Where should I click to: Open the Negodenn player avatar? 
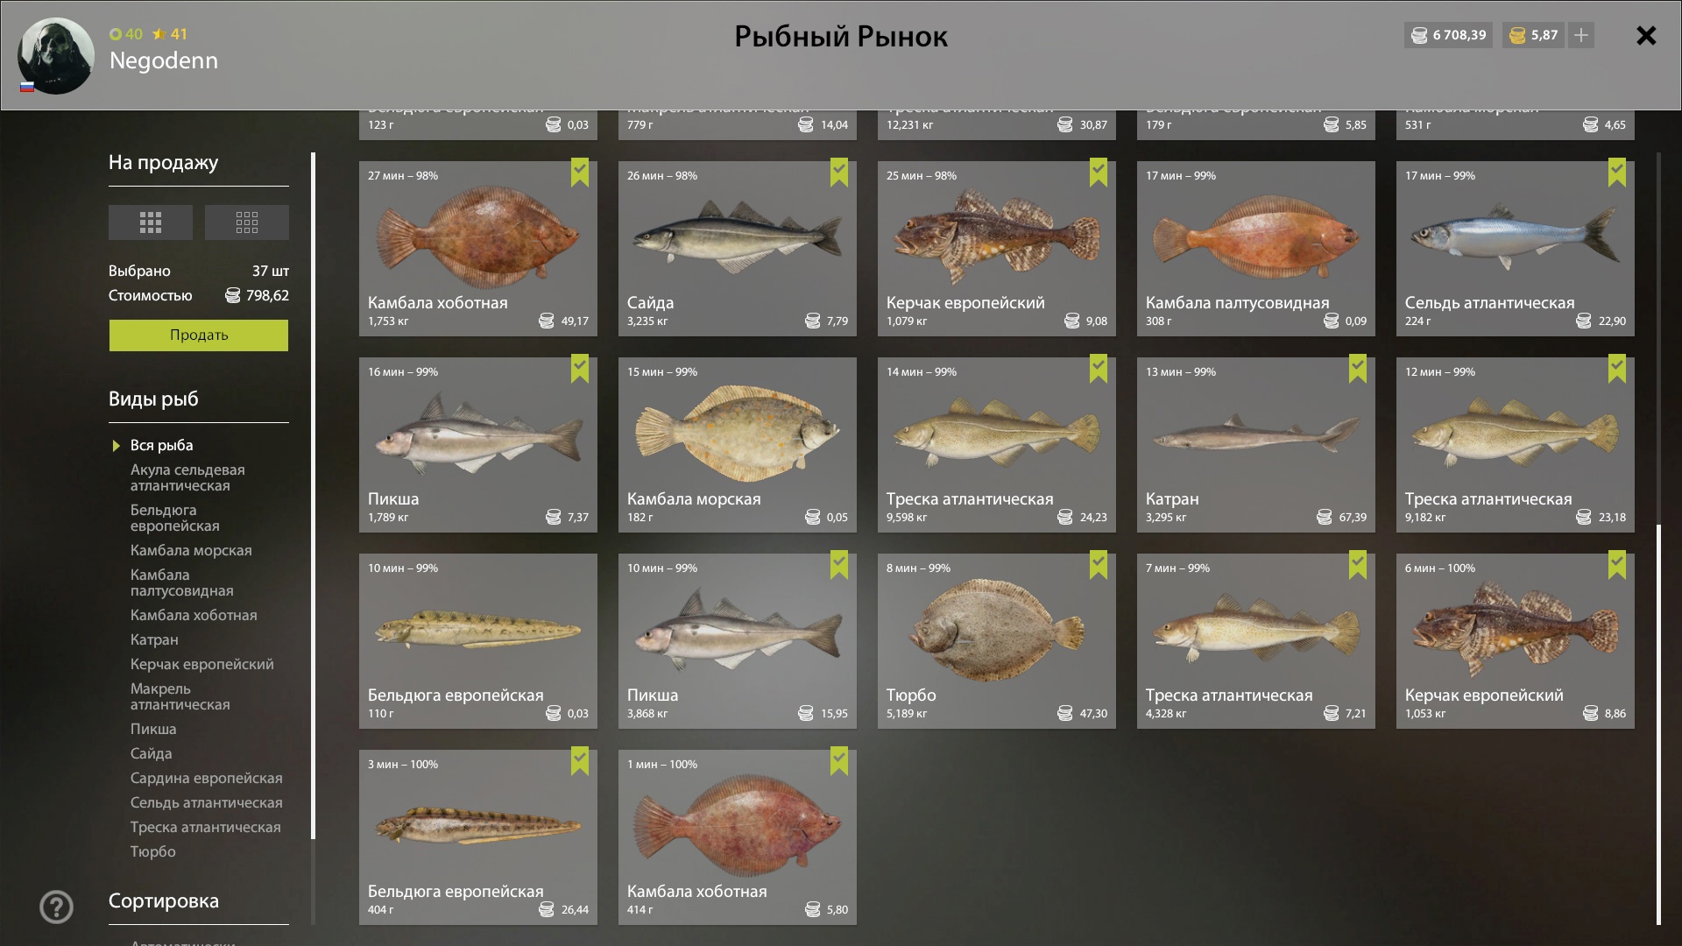(56, 56)
